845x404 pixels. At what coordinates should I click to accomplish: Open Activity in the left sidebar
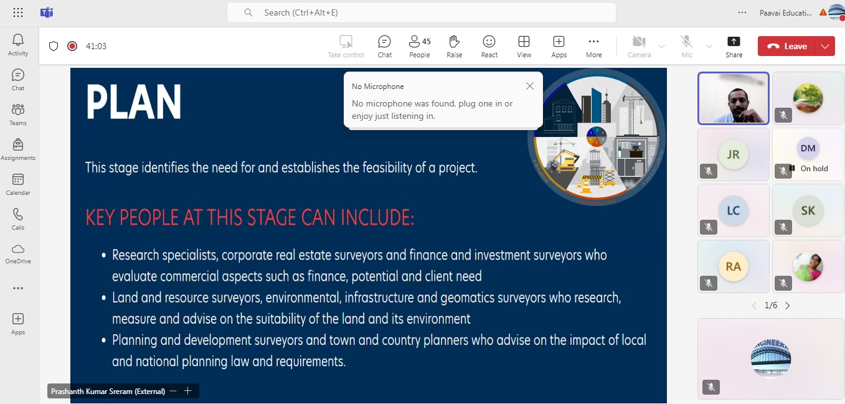coord(18,45)
